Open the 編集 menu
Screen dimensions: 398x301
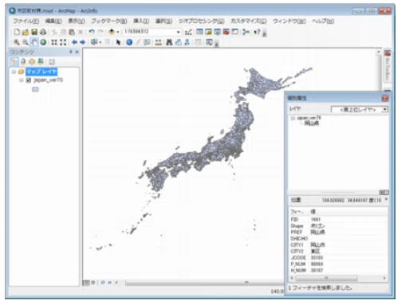53,21
